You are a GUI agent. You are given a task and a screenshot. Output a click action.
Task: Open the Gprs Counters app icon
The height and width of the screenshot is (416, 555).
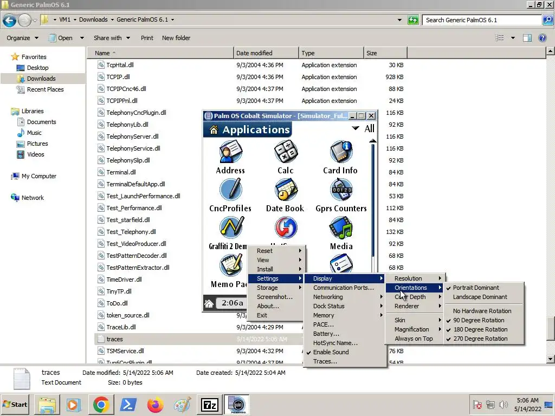pyautogui.click(x=341, y=190)
